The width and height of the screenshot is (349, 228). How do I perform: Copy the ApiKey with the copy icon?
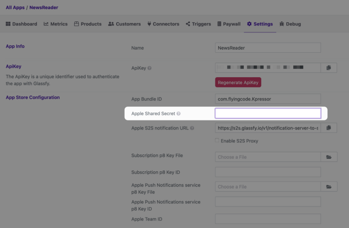(329, 68)
